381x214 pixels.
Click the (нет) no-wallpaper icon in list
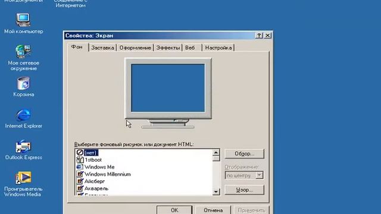pyautogui.click(x=80, y=152)
